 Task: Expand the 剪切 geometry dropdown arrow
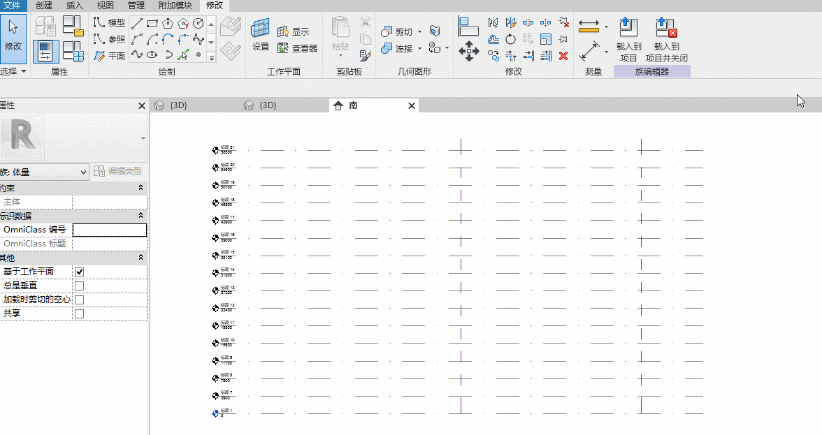click(420, 32)
